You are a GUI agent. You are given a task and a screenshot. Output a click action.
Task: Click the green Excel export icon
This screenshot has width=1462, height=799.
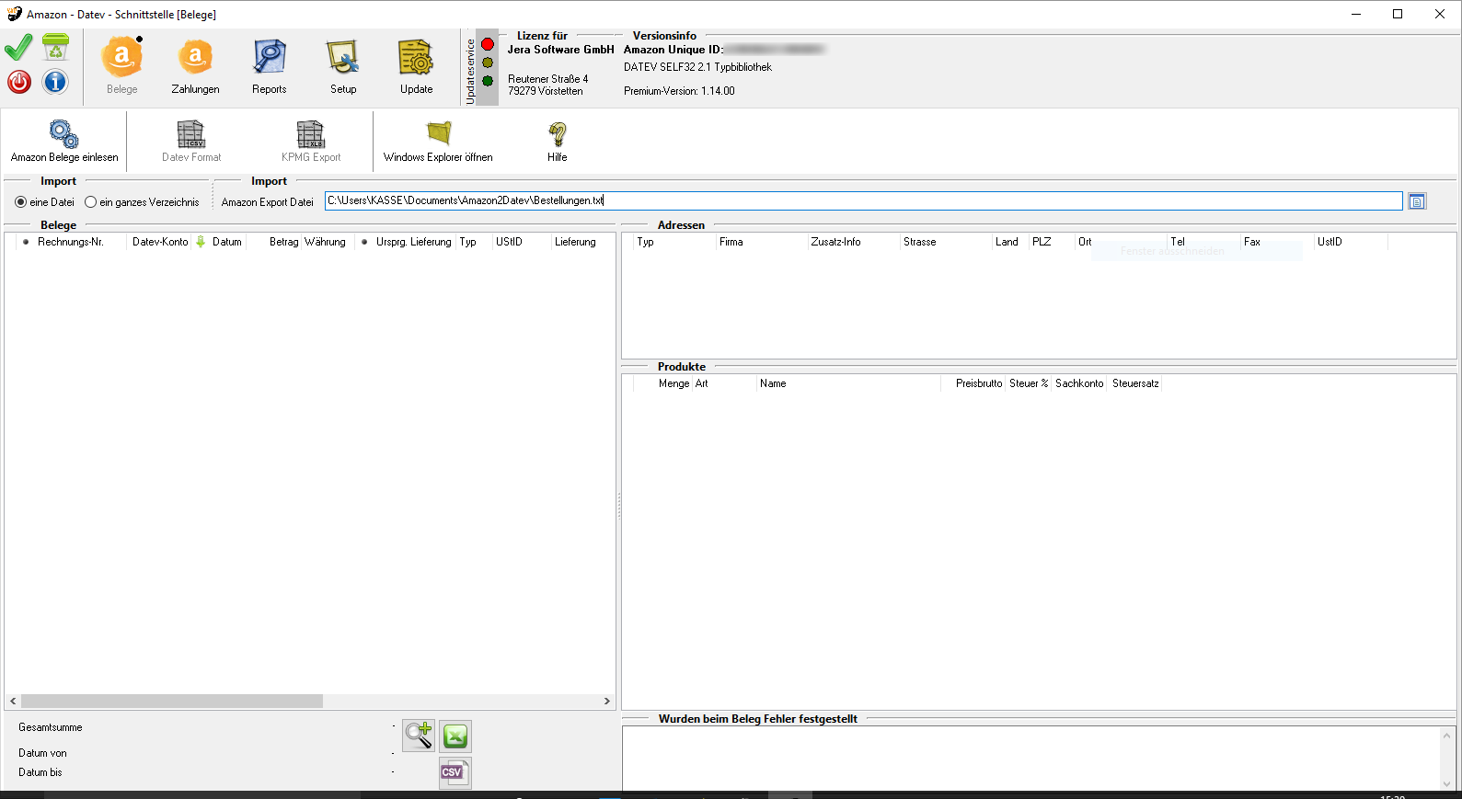[455, 736]
